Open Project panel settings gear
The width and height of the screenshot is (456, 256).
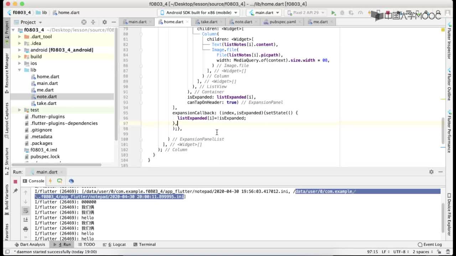pos(104,22)
